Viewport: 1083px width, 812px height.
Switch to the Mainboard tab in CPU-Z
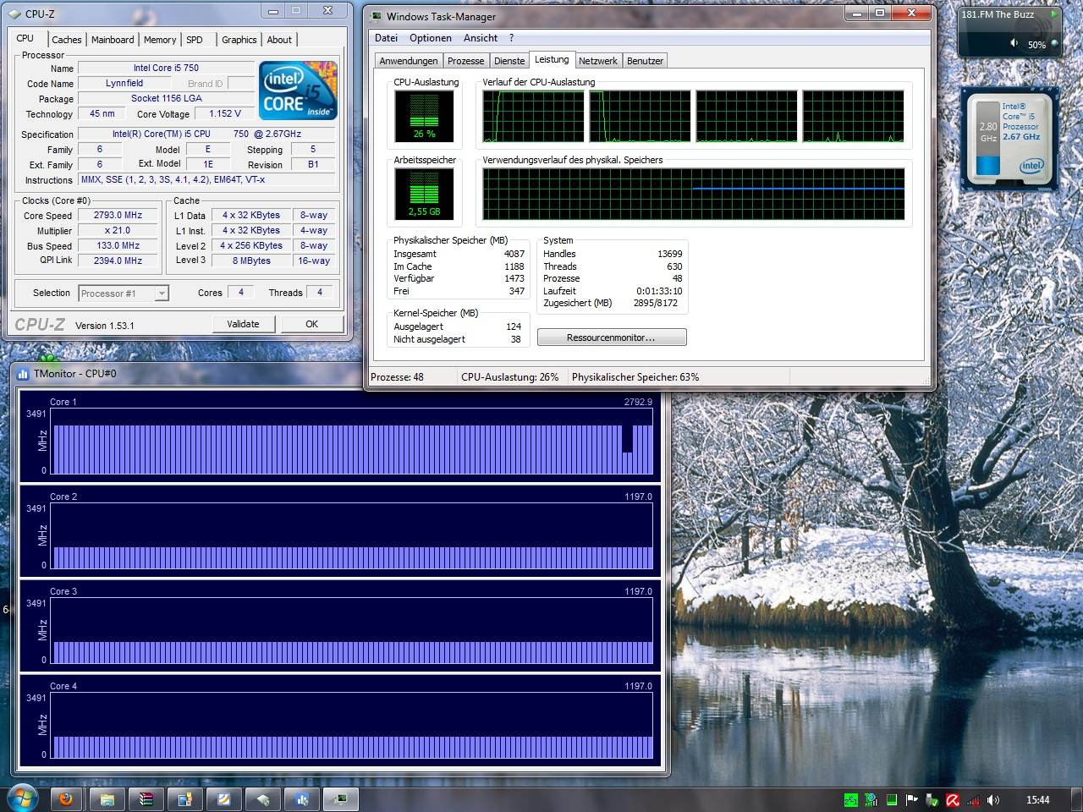[x=113, y=40]
